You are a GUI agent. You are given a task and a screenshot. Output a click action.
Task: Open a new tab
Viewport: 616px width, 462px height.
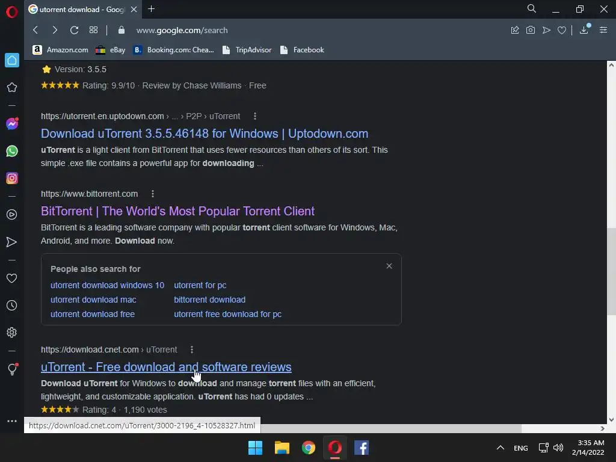coord(151,8)
